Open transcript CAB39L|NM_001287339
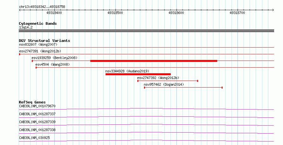Viewport: 283px width, 145px height. pyautogui.click(x=37, y=122)
